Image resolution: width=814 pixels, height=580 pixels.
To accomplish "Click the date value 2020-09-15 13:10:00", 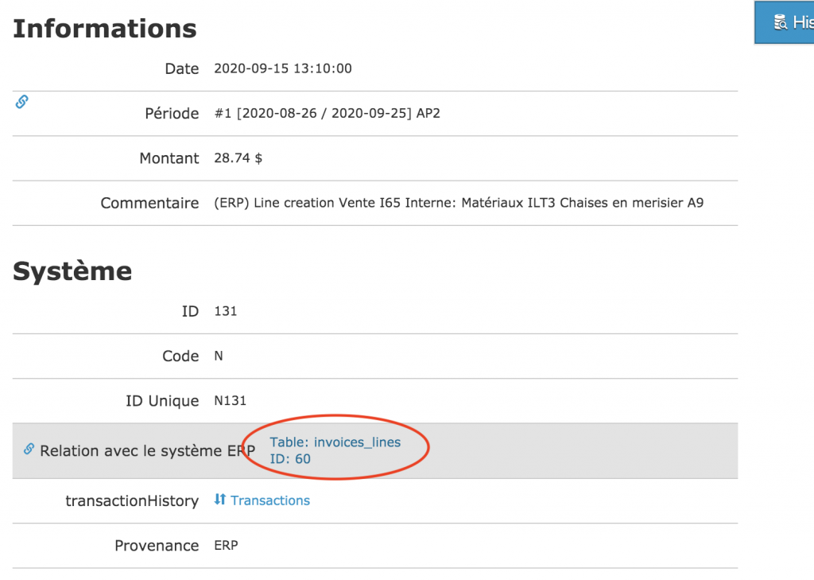I will tap(283, 68).
